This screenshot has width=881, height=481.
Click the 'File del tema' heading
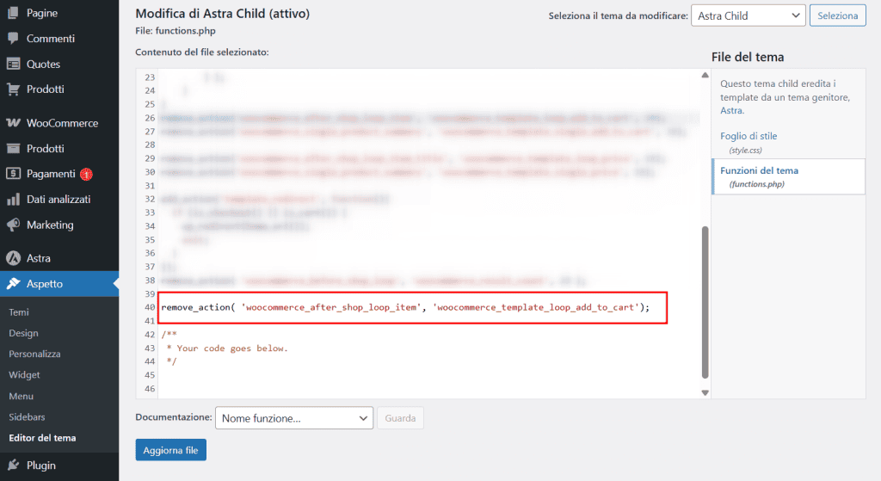(748, 57)
